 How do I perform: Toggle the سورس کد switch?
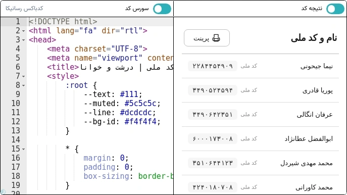pos(162,9)
